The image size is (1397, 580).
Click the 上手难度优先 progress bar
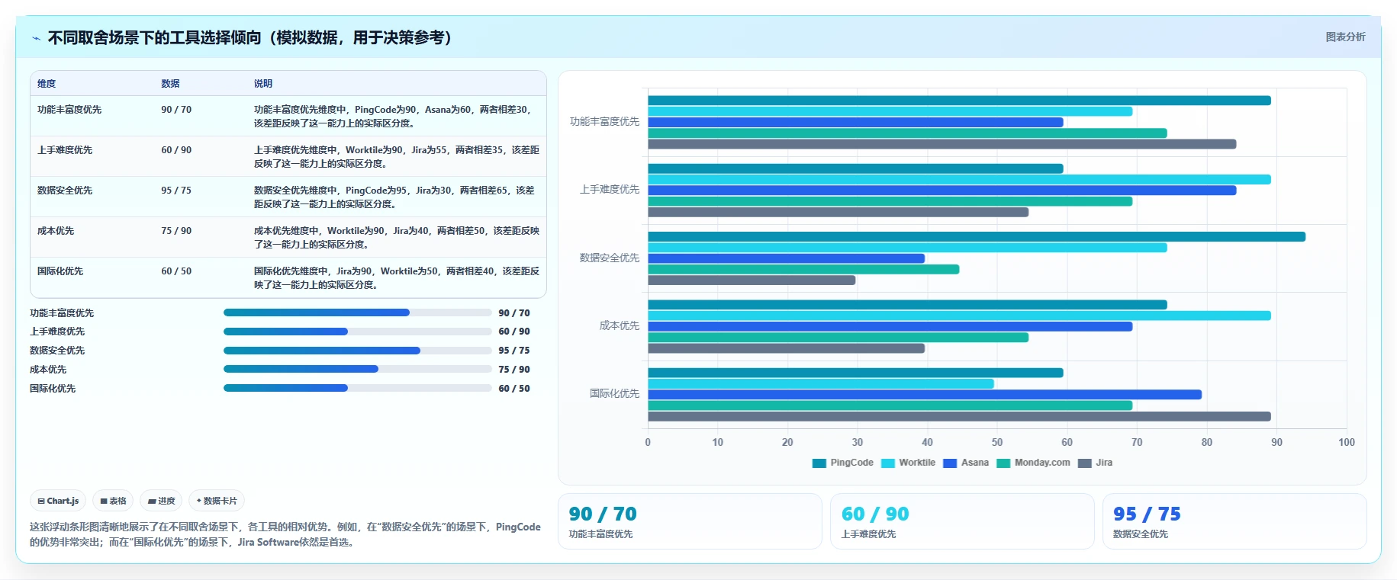click(357, 332)
